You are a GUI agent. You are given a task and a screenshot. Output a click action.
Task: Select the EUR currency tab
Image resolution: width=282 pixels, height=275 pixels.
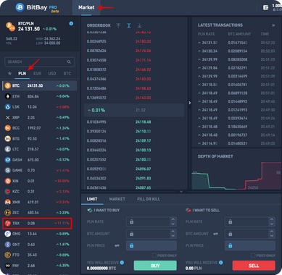(37, 73)
